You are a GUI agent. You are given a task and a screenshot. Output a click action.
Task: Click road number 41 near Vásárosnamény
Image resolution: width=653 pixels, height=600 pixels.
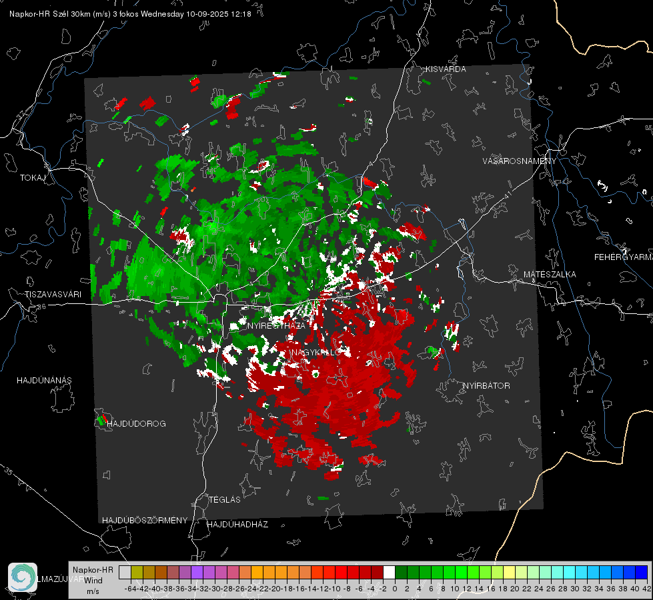click(x=507, y=195)
